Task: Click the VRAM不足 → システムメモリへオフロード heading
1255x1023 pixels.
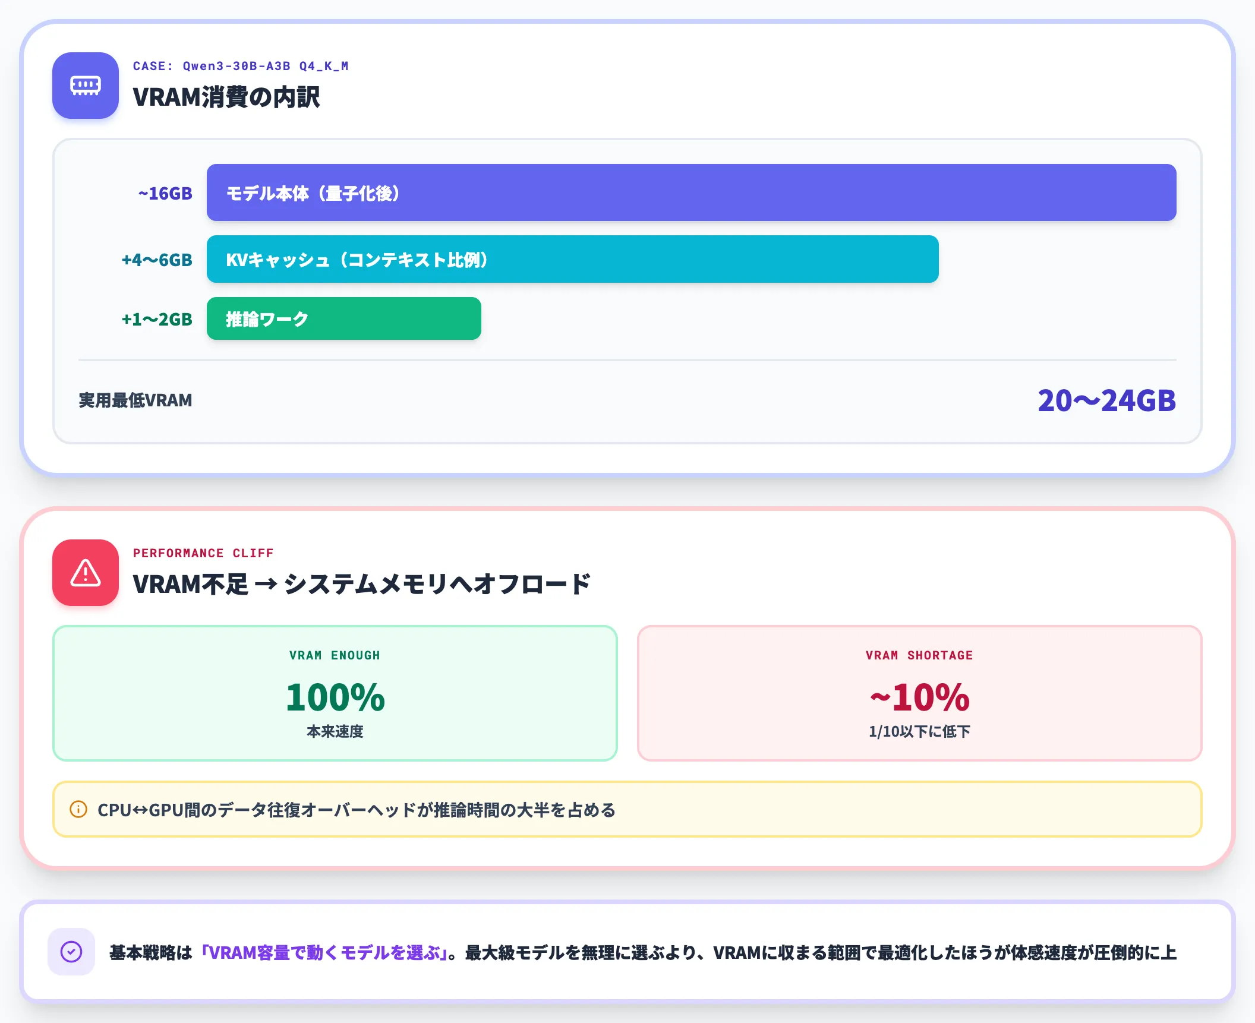Action: pos(361,584)
